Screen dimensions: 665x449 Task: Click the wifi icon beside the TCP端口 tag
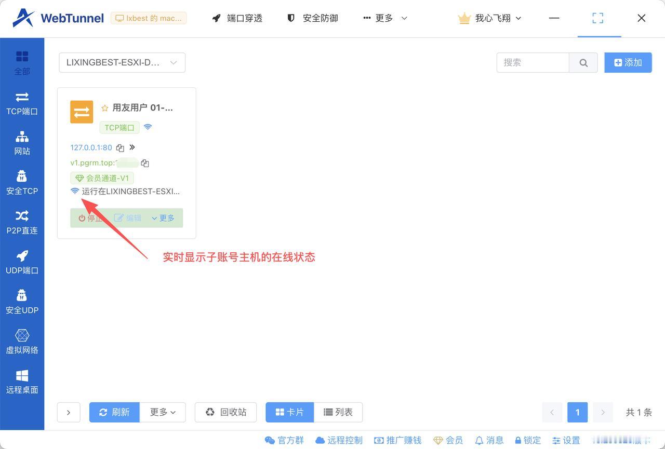point(148,127)
